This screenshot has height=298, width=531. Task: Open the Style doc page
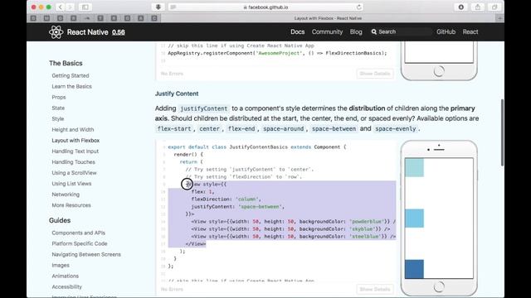point(58,119)
